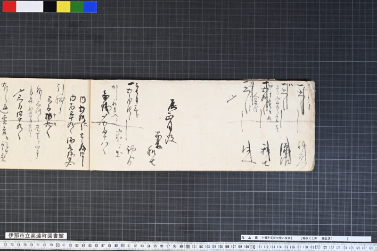Select the blue color patch
The image size is (377, 251).
(x=90, y=7)
